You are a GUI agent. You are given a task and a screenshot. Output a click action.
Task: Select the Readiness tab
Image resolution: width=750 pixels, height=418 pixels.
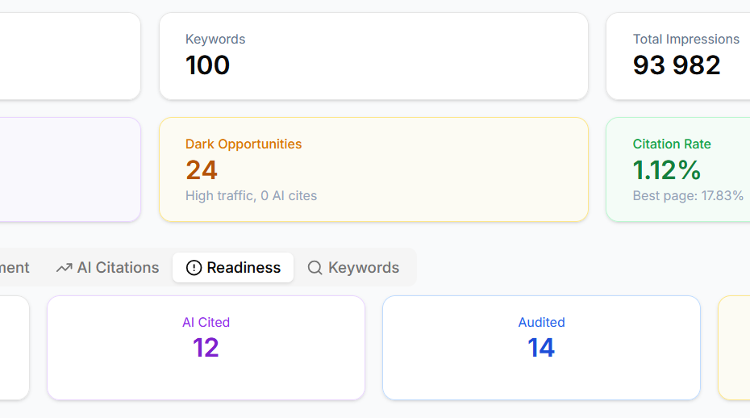pos(233,268)
